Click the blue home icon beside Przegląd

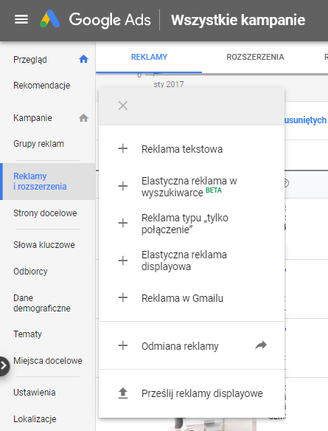tap(83, 59)
